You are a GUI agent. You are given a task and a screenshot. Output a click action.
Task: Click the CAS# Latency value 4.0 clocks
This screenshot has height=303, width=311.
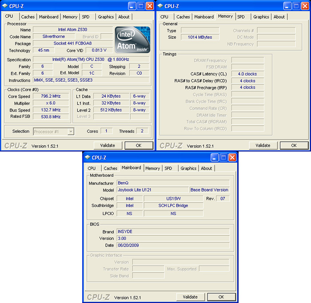pyautogui.click(x=247, y=74)
